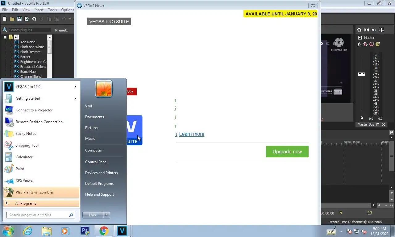This screenshot has width=395, height=237.
Task: Open the Insert menu
Action: tap(39, 10)
